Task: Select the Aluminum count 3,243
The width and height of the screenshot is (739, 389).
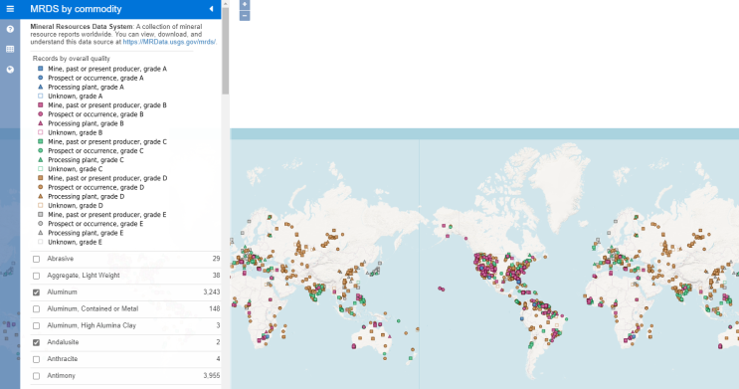Action: (212, 292)
